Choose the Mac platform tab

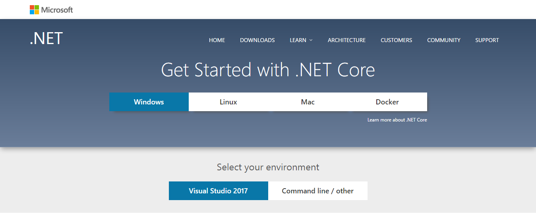(308, 102)
